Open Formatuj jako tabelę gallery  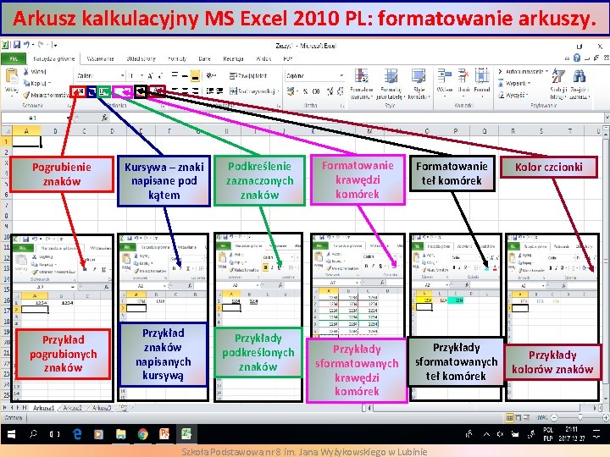[x=391, y=85]
